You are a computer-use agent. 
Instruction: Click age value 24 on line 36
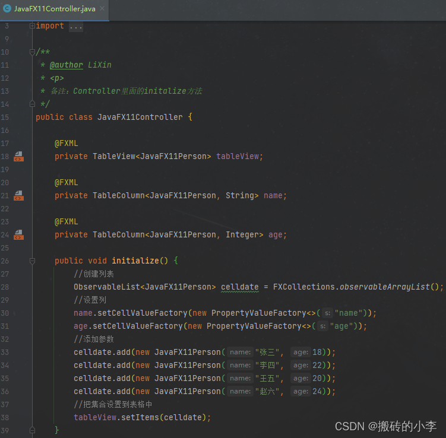point(317,392)
